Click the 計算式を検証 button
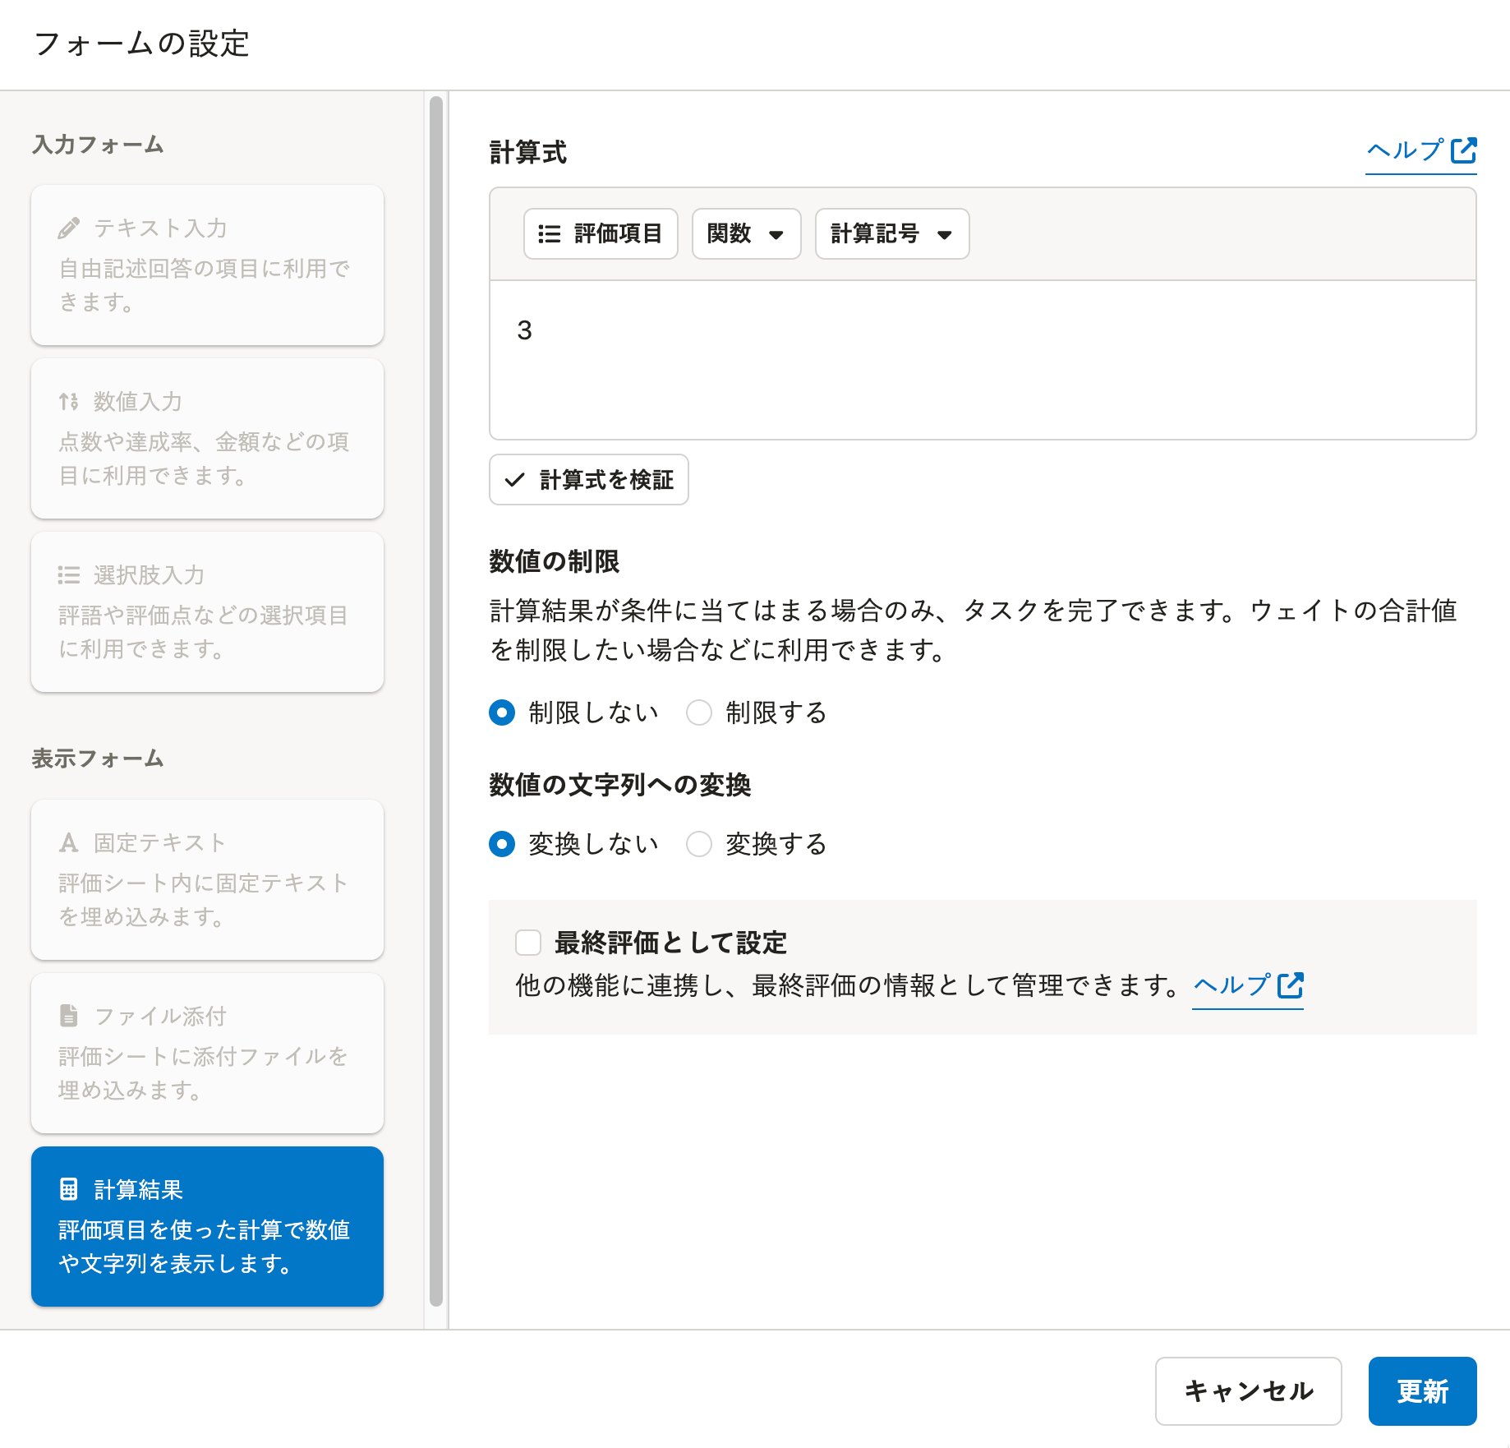This screenshot has height=1448, width=1510. (588, 480)
